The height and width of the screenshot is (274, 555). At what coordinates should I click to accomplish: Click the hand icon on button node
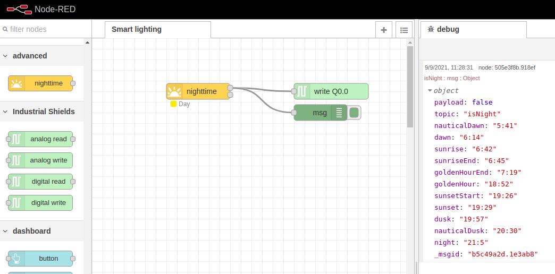[16, 259]
